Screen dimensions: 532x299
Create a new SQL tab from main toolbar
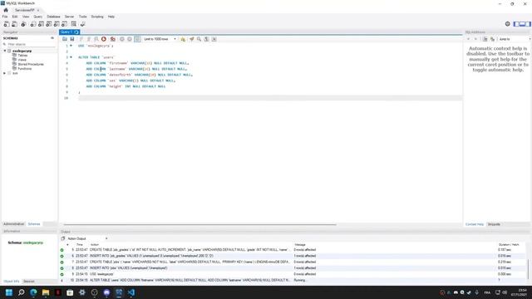tap(7, 24)
